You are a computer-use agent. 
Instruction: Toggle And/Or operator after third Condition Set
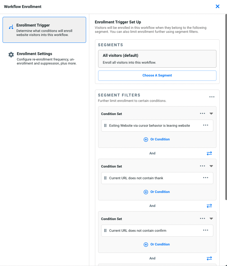pyautogui.click(x=209, y=258)
